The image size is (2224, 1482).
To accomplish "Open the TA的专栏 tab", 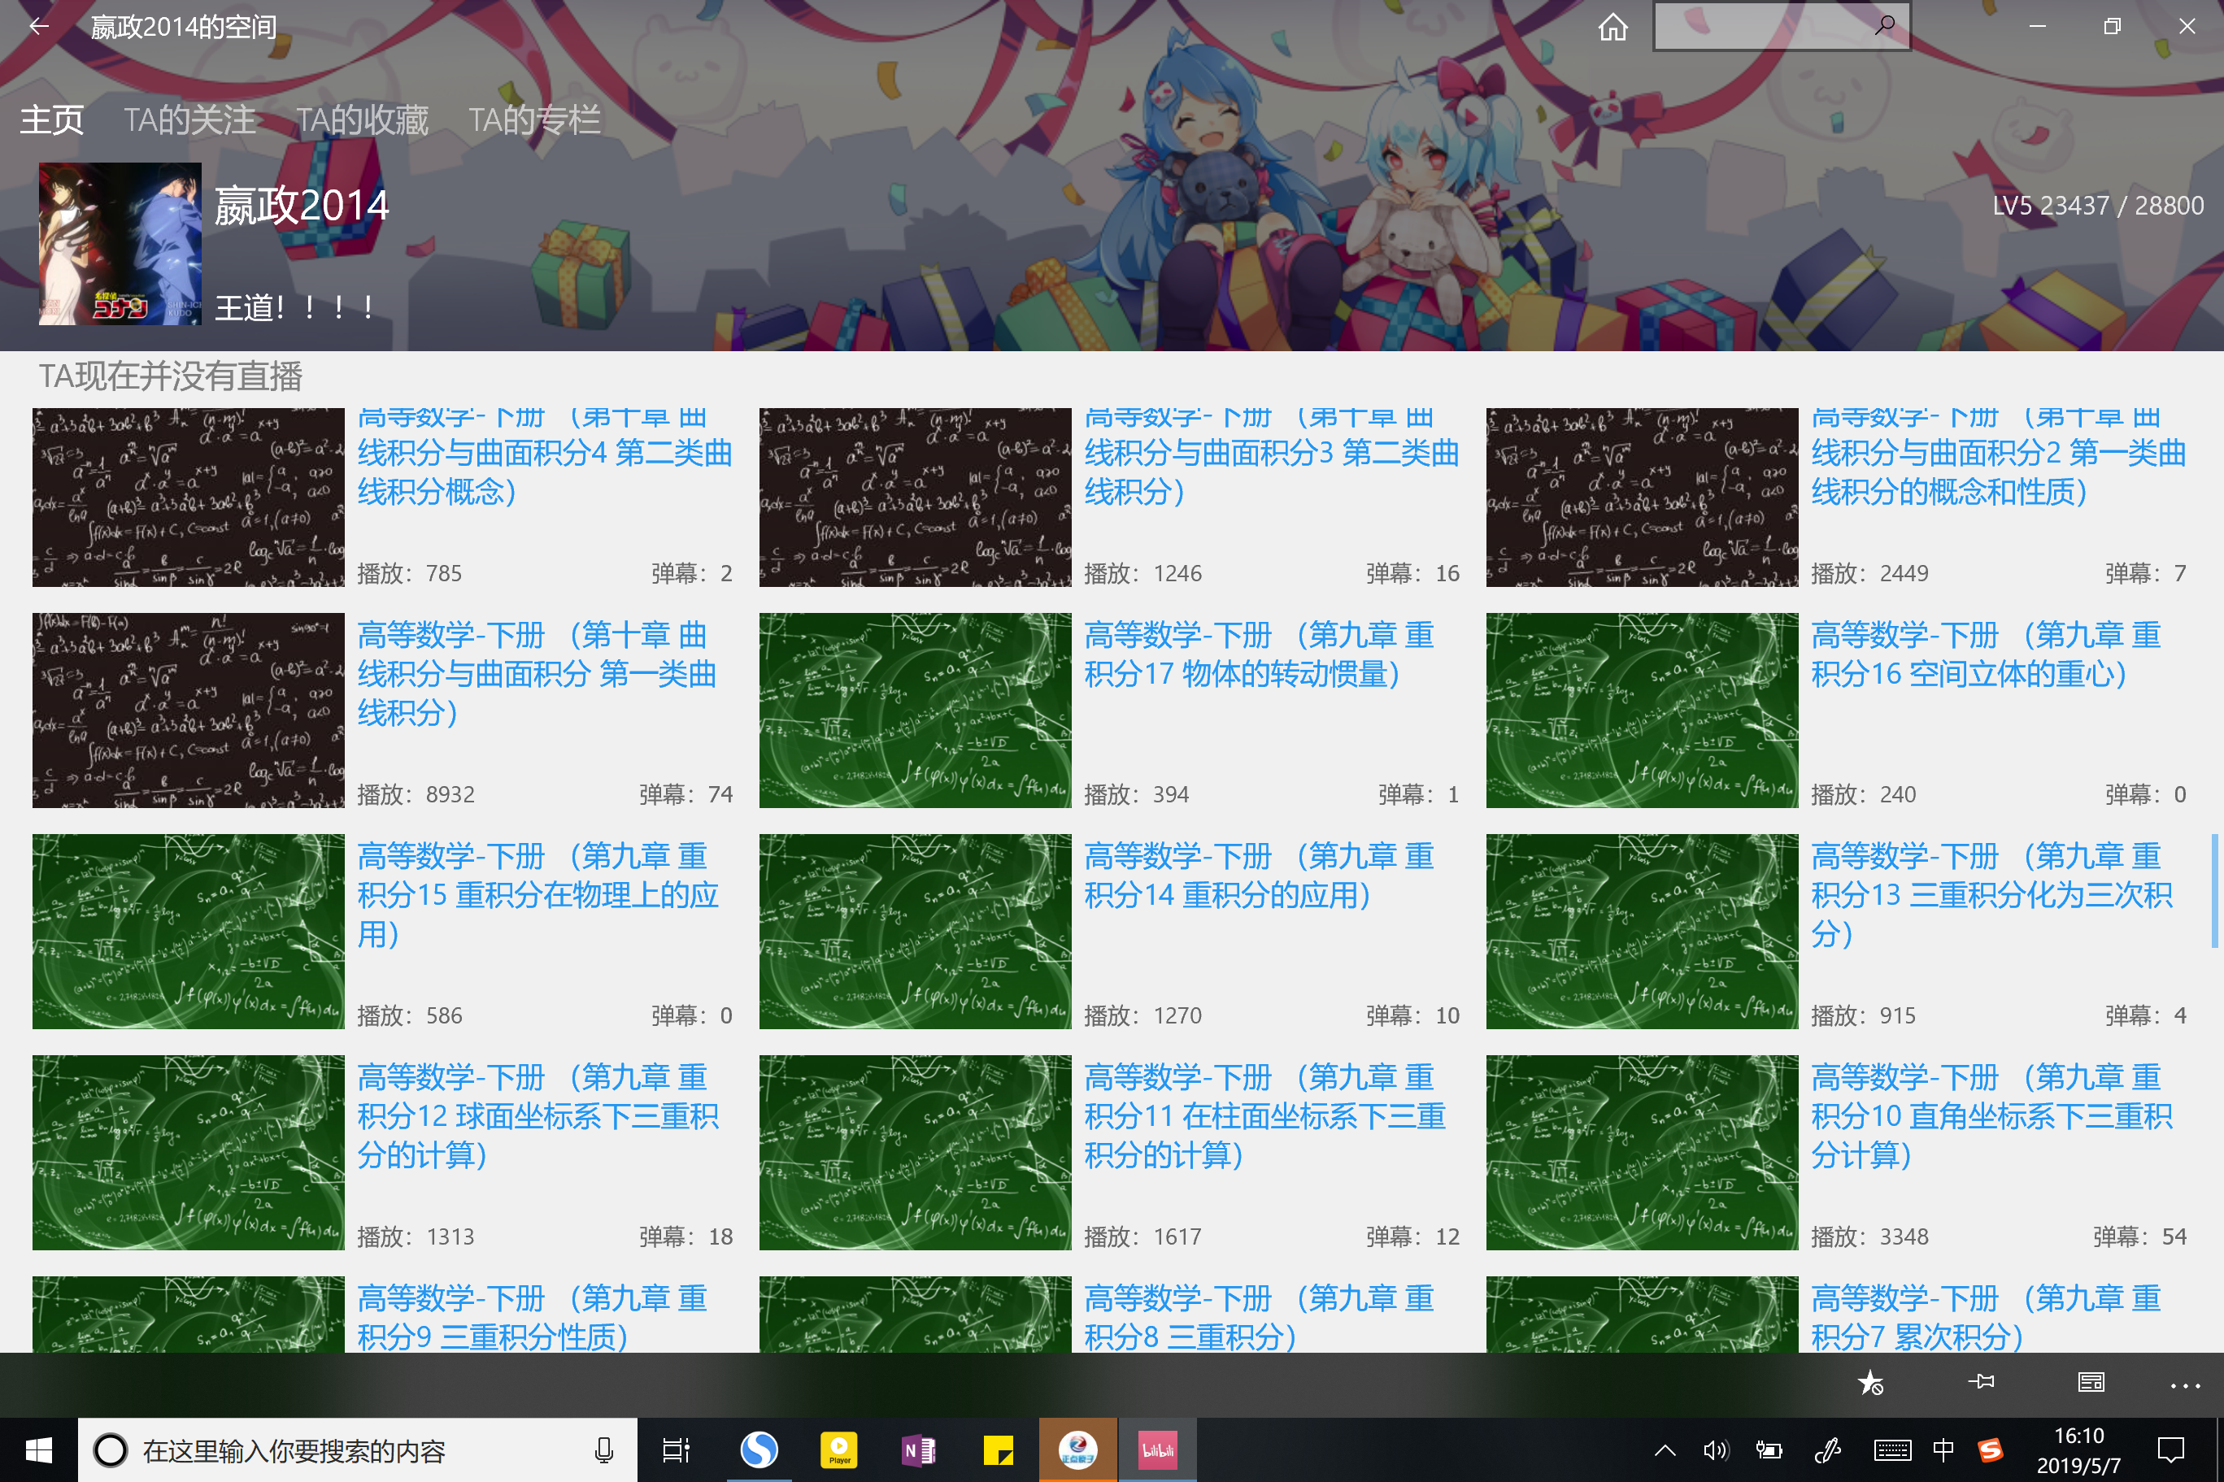I will (x=535, y=119).
